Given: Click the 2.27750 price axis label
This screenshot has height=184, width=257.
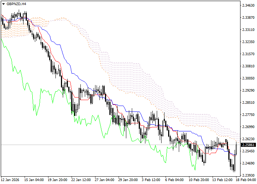Looking at the screenshot, I should pyautogui.click(x=248, y=115).
